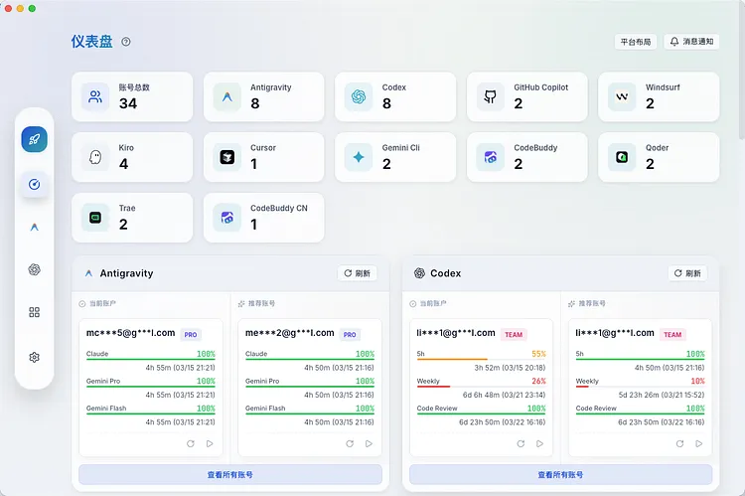Click the Antigravity panel title
Image resolution: width=745 pixels, height=496 pixels.
click(126, 273)
